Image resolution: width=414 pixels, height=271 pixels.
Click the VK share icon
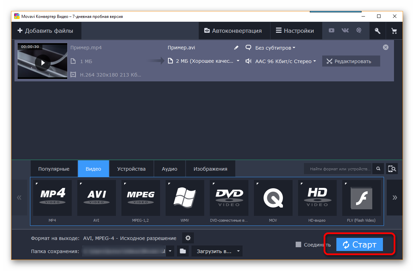click(345, 30)
